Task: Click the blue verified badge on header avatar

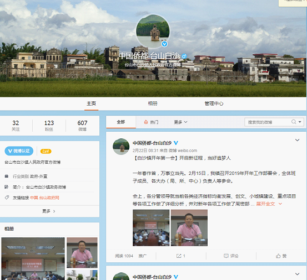Action: 164,44
